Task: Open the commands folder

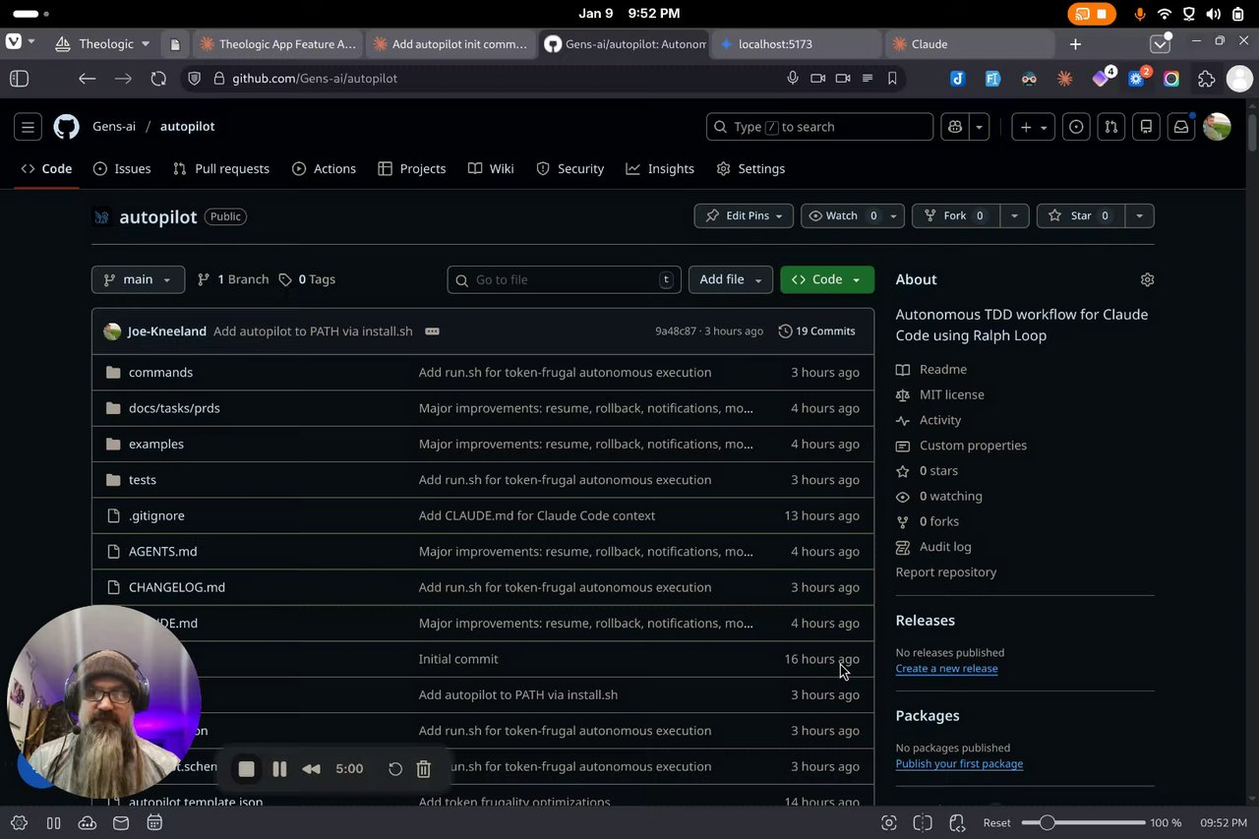Action: (160, 373)
